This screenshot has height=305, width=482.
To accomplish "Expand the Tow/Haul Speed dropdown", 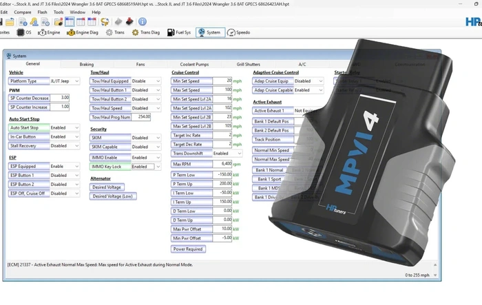I will click(158, 108).
